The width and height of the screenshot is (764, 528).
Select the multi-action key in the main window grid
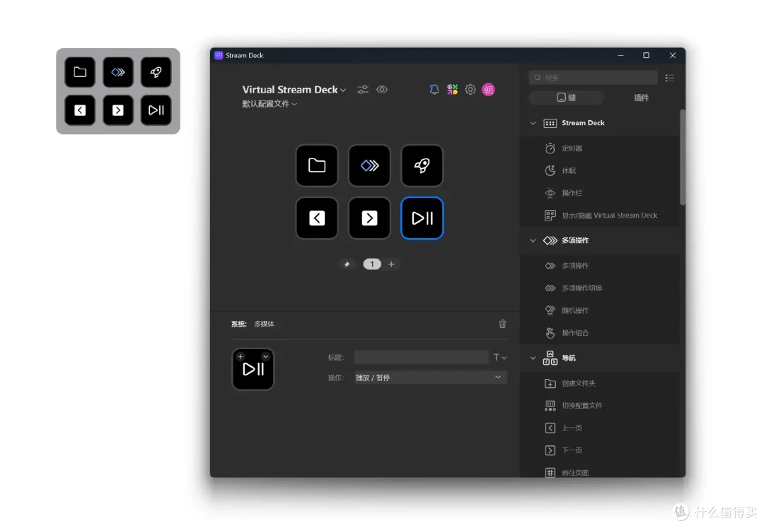pyautogui.click(x=369, y=165)
